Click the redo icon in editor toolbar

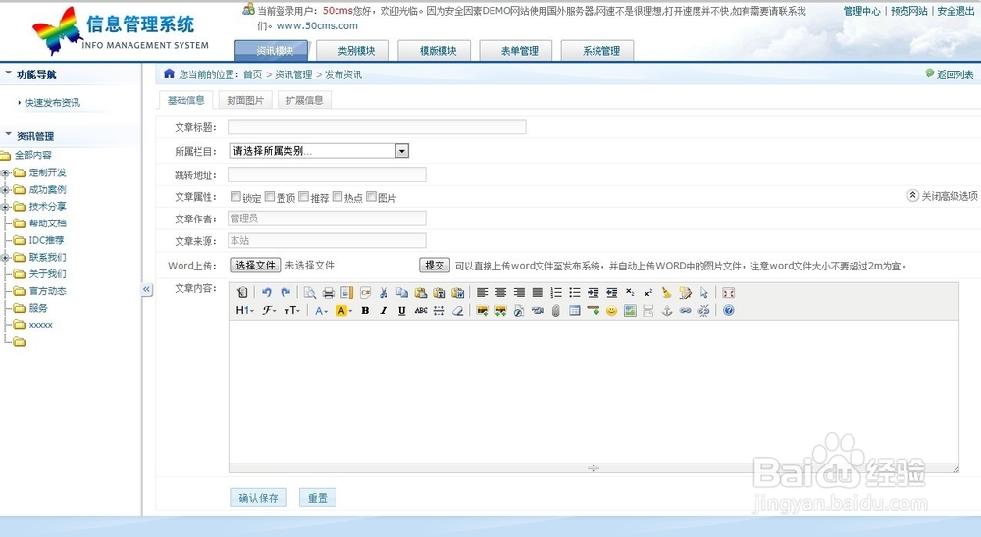pyautogui.click(x=285, y=293)
